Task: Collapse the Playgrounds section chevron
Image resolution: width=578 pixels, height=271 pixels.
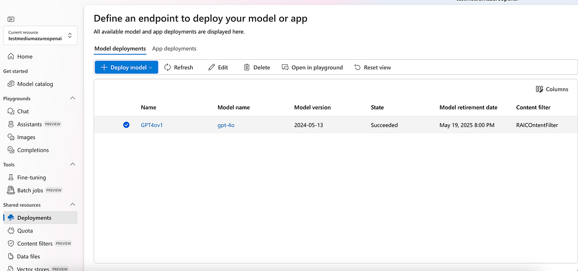Action: (x=73, y=98)
